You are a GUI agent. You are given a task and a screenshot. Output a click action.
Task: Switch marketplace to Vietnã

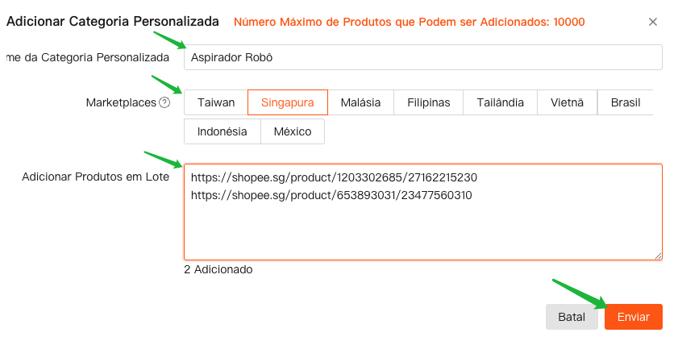pos(567,102)
